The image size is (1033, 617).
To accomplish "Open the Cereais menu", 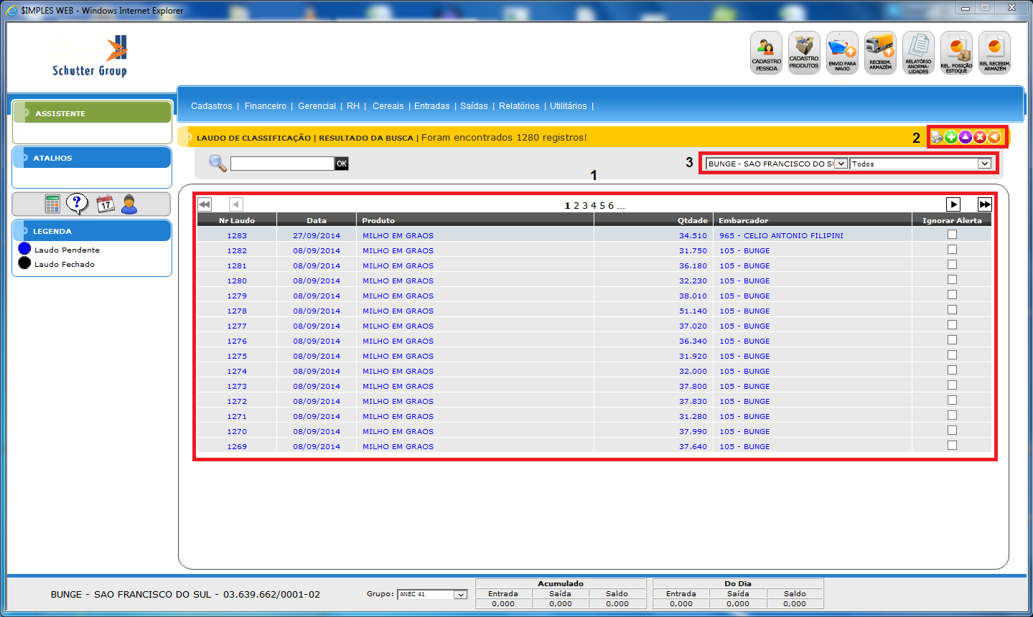I will (388, 106).
